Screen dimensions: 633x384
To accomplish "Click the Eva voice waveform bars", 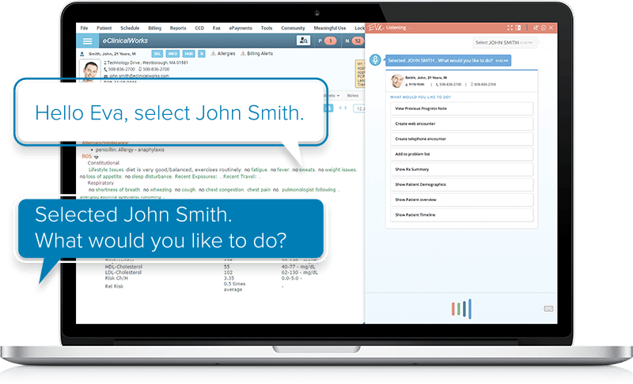I will tap(461, 309).
